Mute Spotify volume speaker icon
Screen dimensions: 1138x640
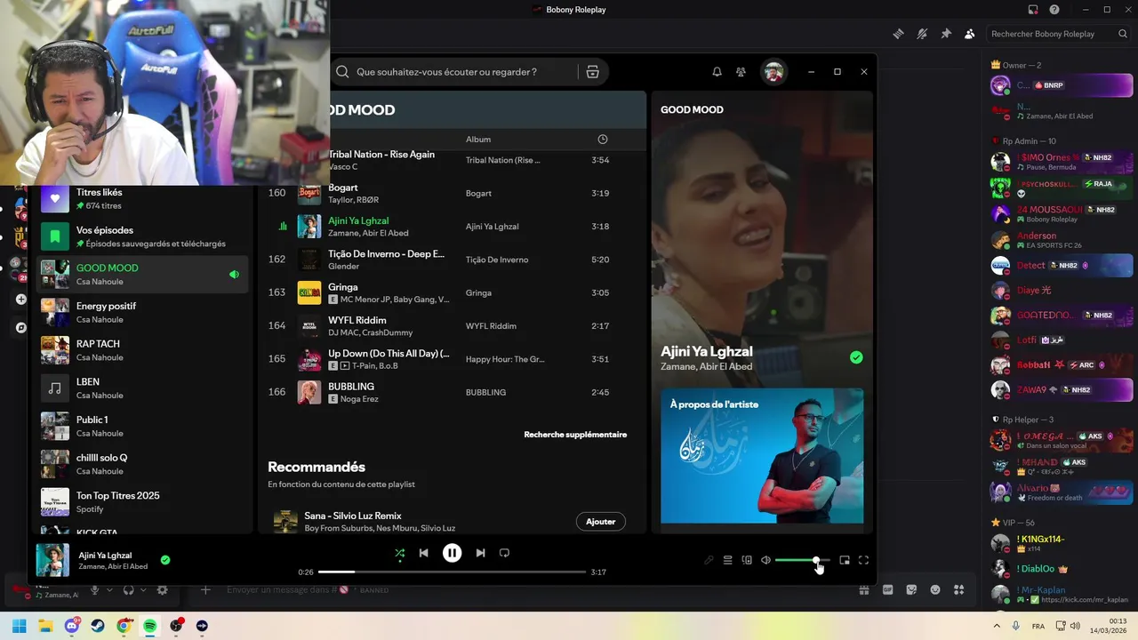coord(765,560)
